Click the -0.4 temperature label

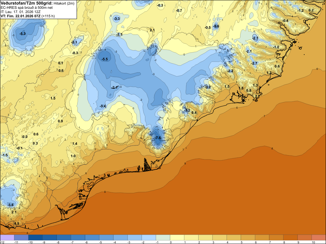point(285,21)
